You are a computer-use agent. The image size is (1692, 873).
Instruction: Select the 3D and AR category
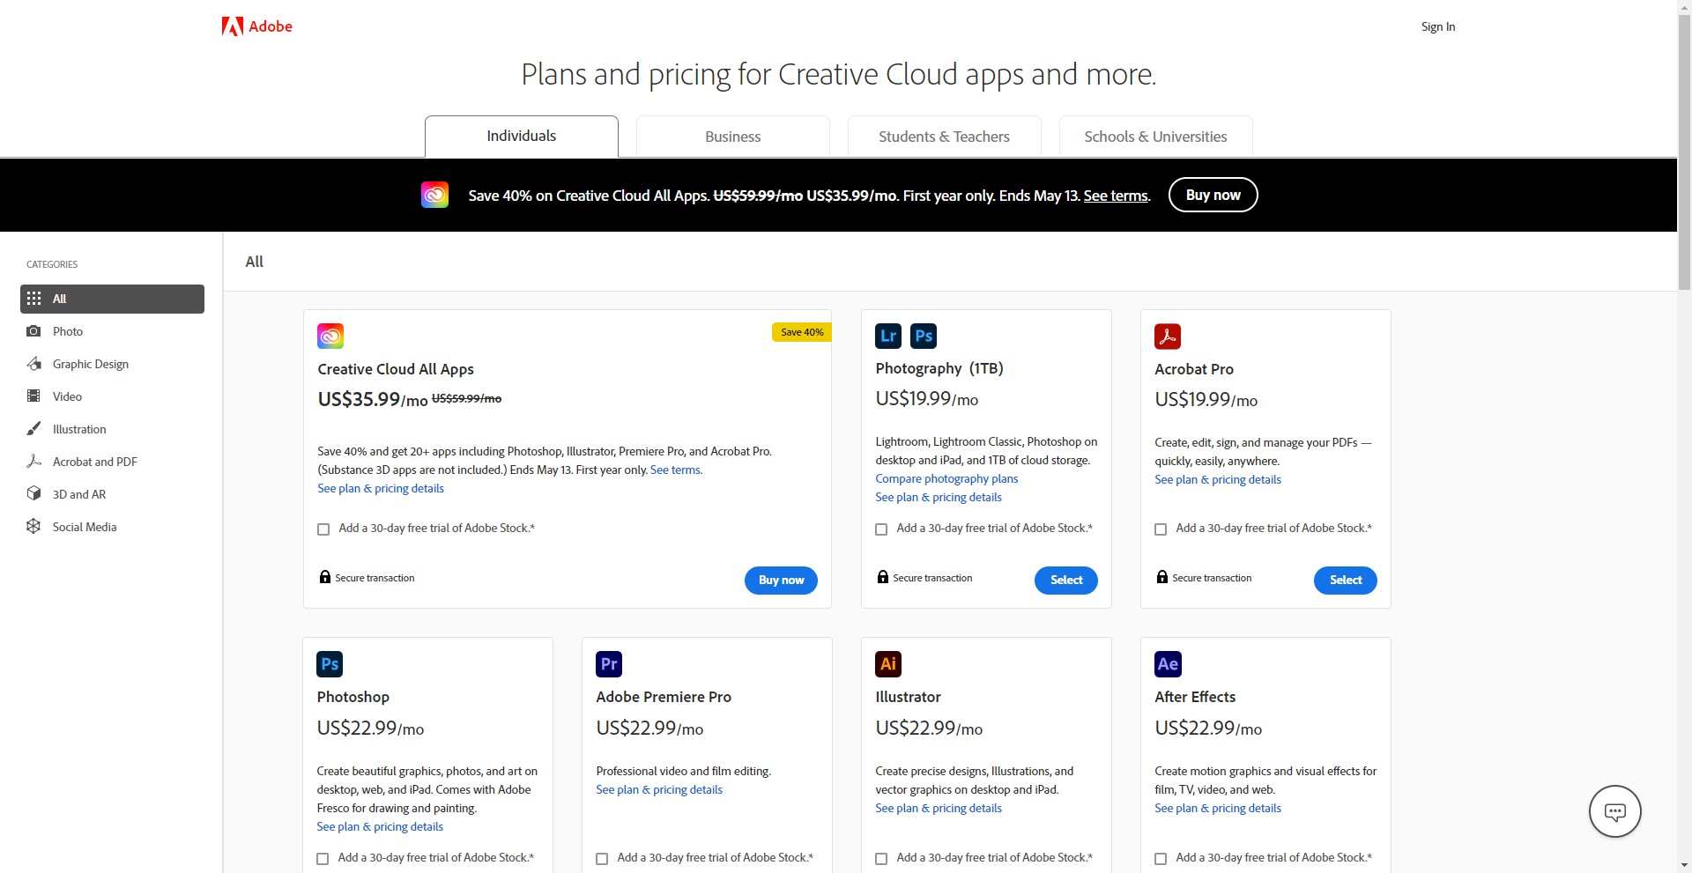click(x=78, y=494)
